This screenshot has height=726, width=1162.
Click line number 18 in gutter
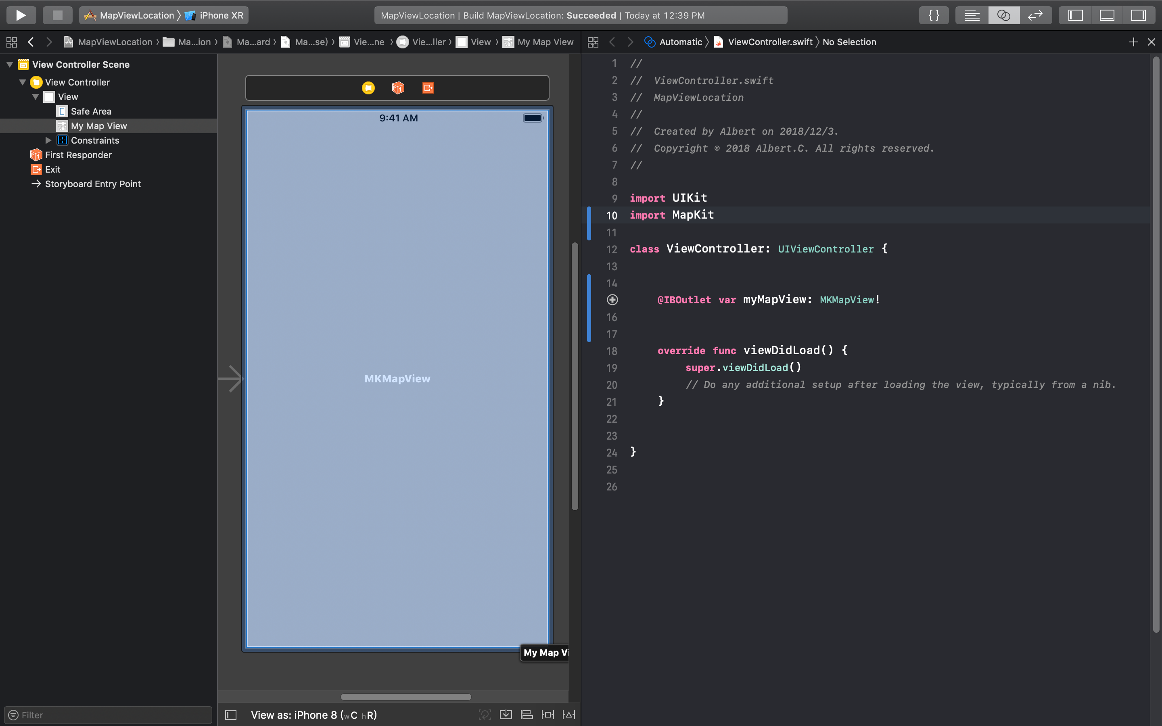[x=611, y=351]
